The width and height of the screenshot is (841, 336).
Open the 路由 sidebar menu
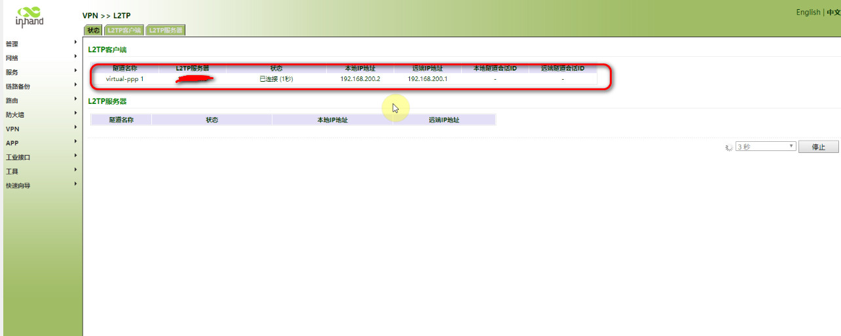click(12, 101)
